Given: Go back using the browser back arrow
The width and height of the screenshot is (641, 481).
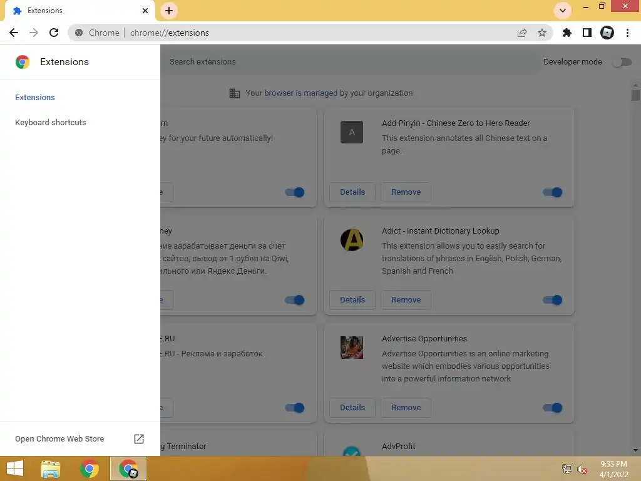Looking at the screenshot, I should (x=14, y=33).
